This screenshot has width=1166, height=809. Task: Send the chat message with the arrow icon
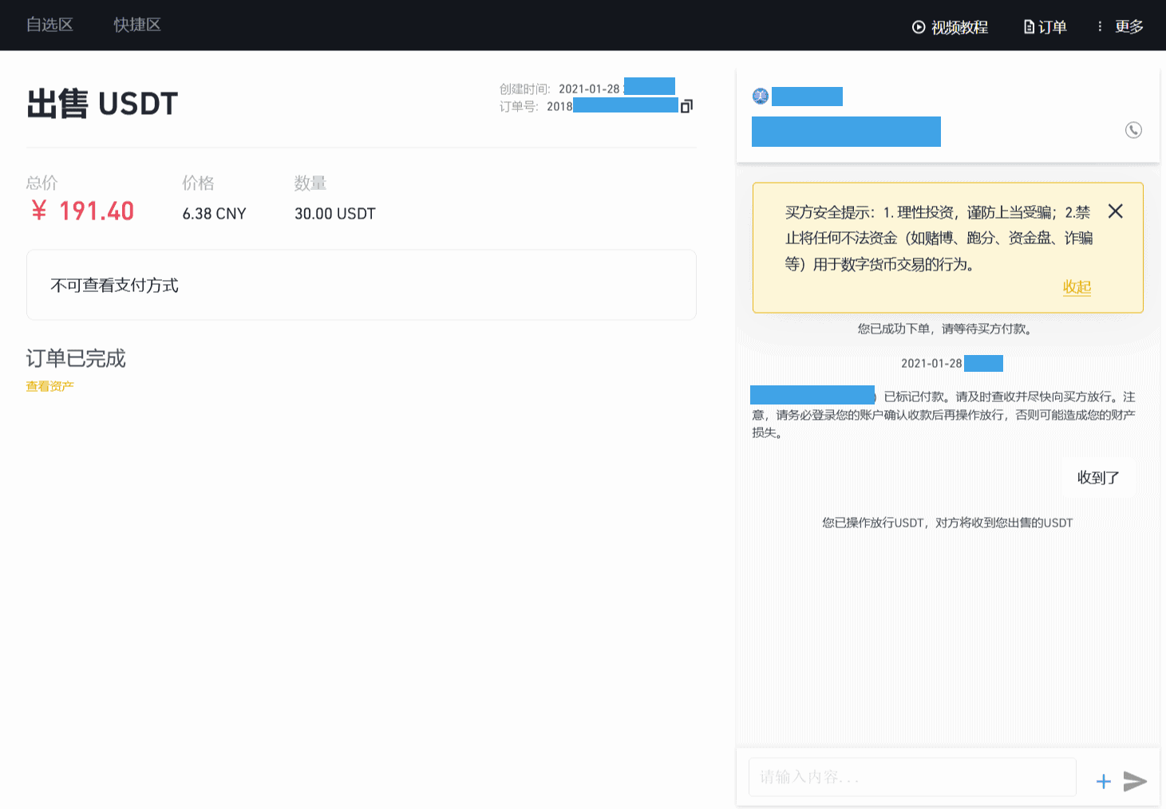tap(1135, 781)
